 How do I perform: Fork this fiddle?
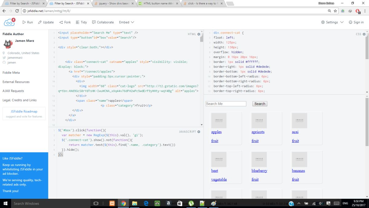pyautogui.click(x=65, y=22)
